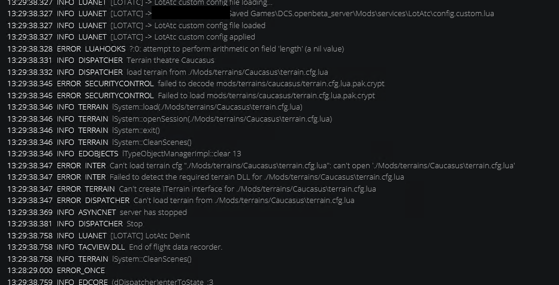This screenshot has width=559, height=285.
Task: Click the DISPATCHER Stop log line
Action: click(75, 224)
